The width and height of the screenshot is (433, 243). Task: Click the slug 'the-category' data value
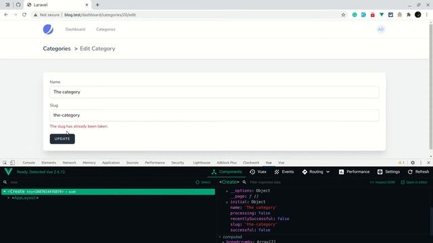[260, 225]
